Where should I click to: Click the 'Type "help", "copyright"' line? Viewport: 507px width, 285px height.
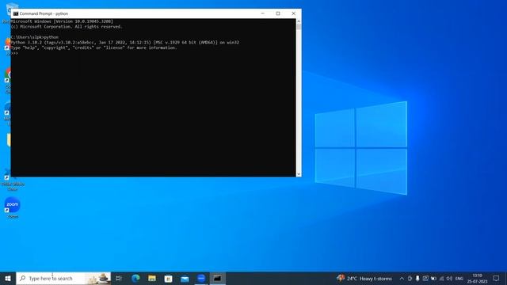(93, 47)
